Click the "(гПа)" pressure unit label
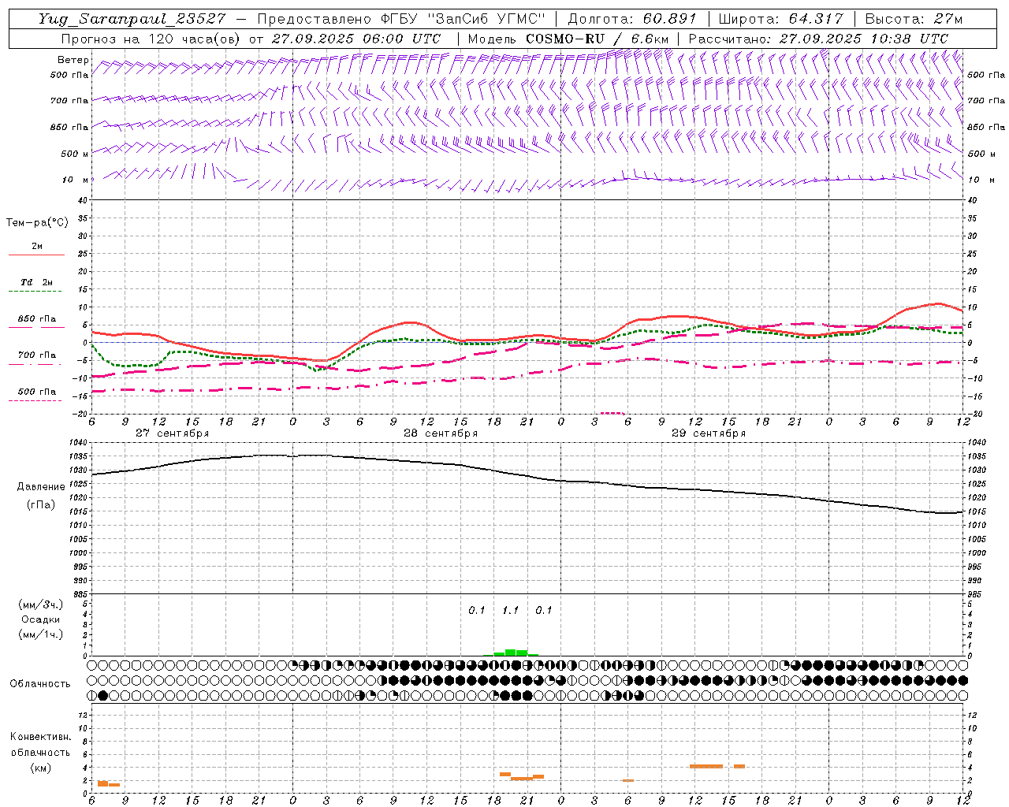 point(41,504)
